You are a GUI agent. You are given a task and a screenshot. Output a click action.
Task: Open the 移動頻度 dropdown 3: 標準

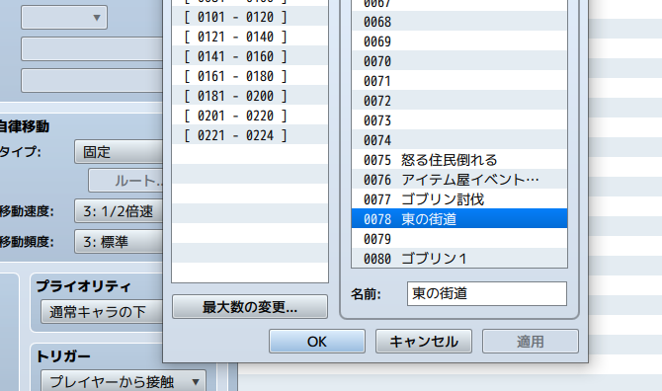[119, 242]
